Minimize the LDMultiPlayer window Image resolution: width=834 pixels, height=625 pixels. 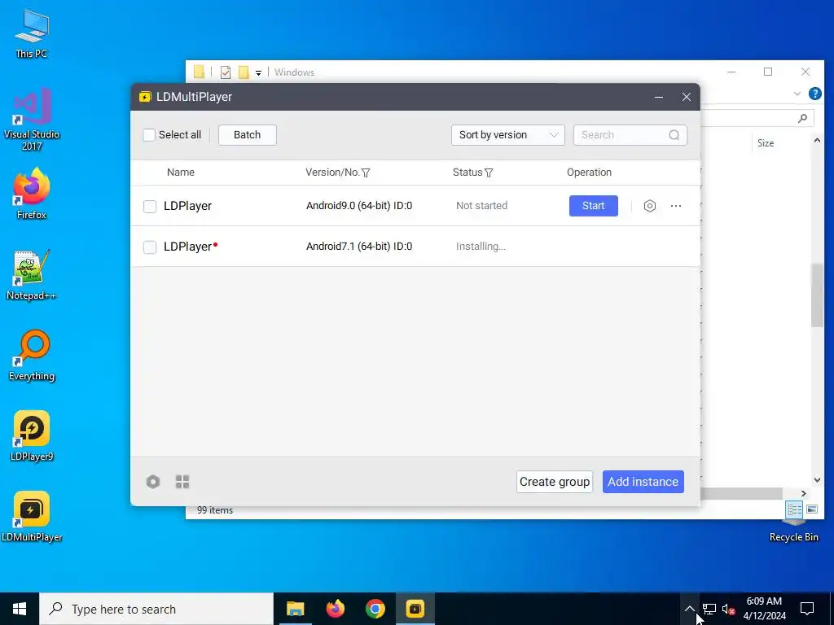[658, 97]
